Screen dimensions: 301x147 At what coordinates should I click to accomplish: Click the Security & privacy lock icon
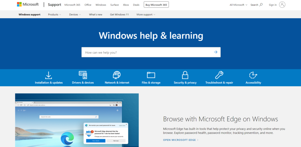tap(185, 75)
